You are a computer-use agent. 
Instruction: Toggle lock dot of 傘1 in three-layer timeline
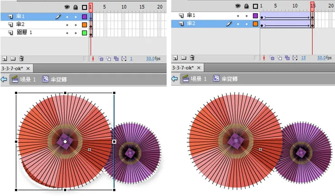click(x=76, y=17)
